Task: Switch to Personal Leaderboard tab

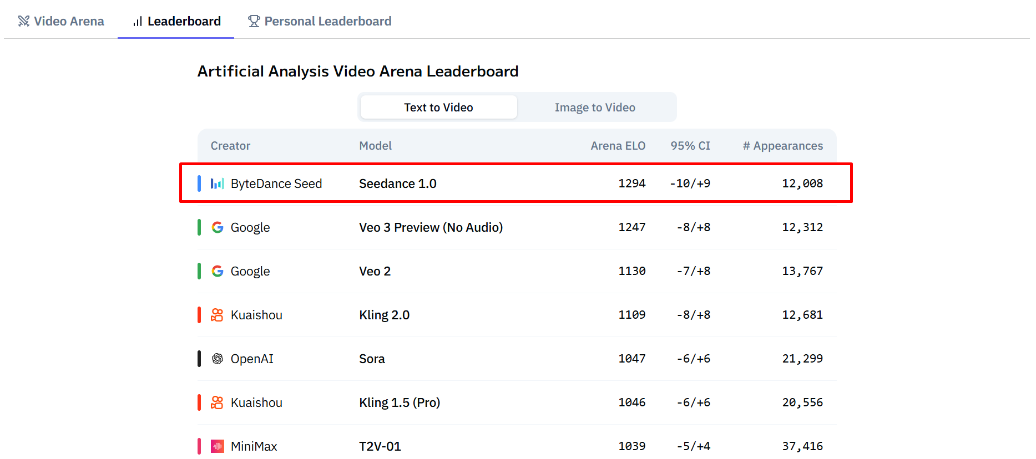Action: click(320, 21)
